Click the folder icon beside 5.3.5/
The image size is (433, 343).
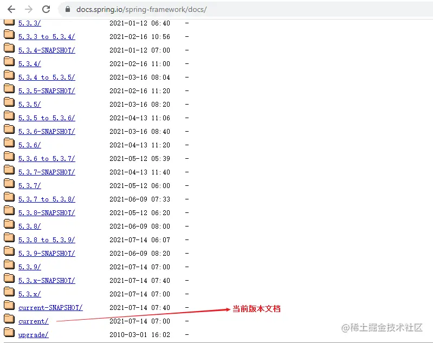(x=9, y=102)
